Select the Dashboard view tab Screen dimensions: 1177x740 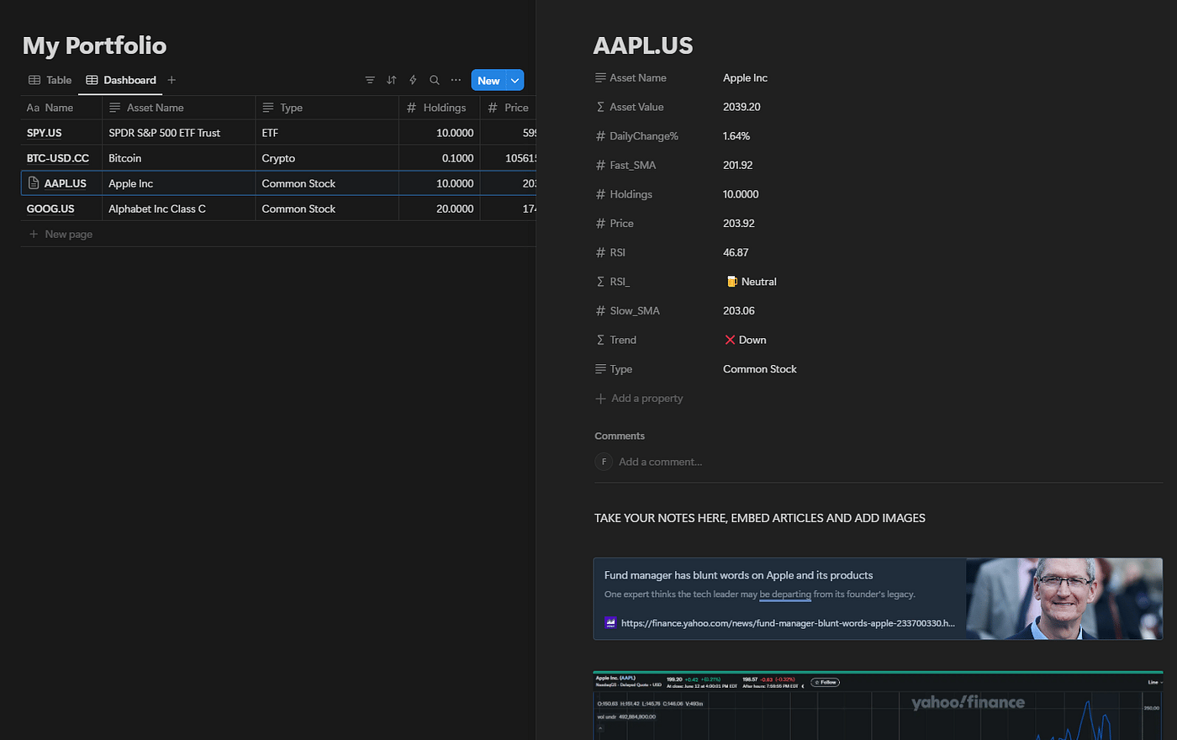click(x=121, y=80)
